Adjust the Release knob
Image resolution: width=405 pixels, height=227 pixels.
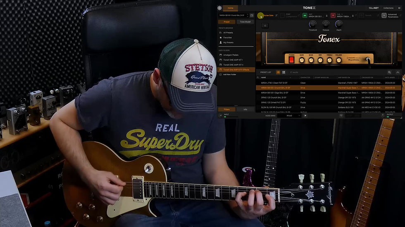click(x=326, y=24)
